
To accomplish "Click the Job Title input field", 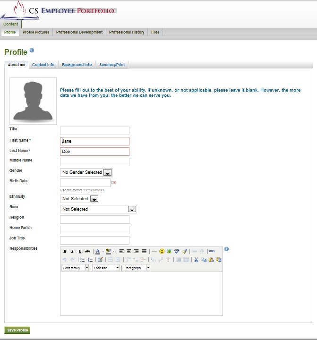I will click(94, 240).
